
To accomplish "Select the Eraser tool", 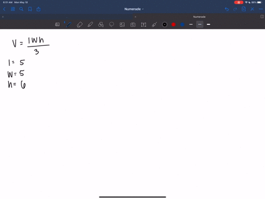I will [79, 24].
